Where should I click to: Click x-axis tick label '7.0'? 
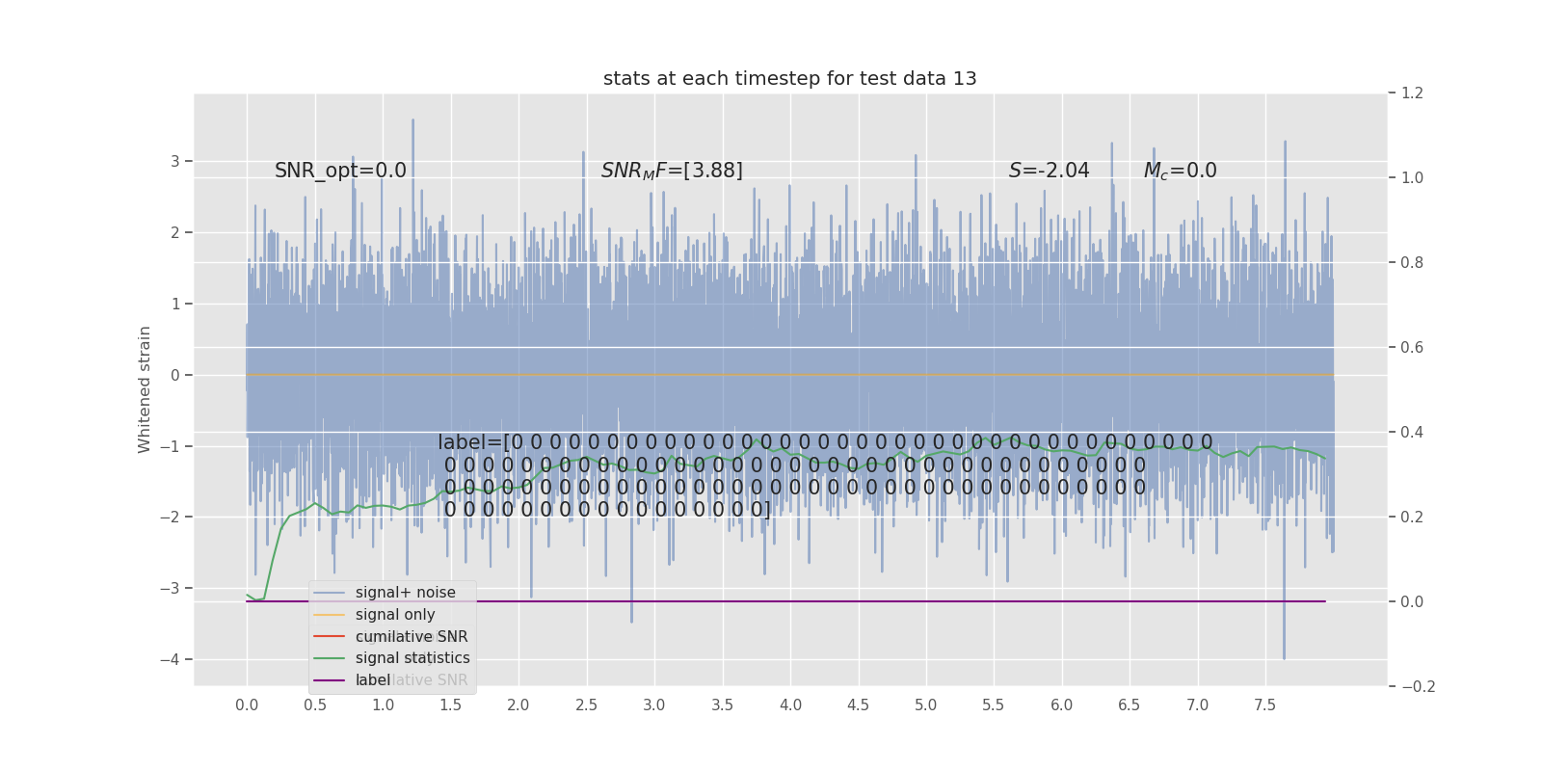(1197, 705)
